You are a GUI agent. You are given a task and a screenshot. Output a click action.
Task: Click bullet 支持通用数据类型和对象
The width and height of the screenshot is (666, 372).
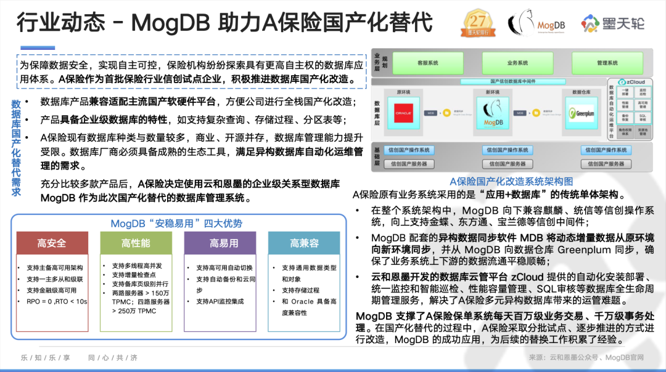309,273
